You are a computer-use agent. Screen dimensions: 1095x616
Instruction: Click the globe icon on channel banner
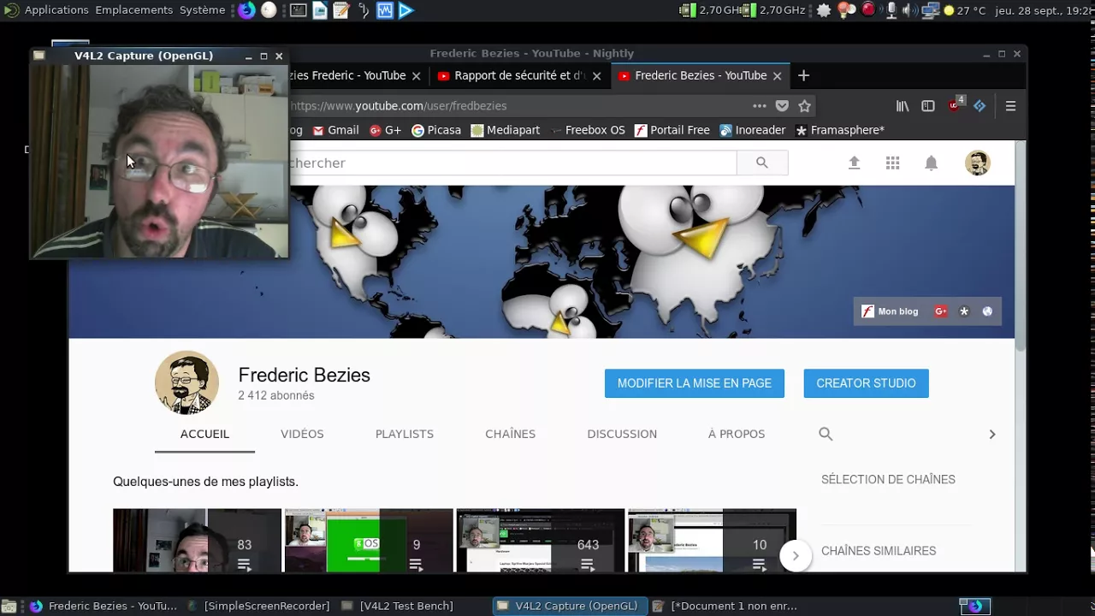[987, 311]
